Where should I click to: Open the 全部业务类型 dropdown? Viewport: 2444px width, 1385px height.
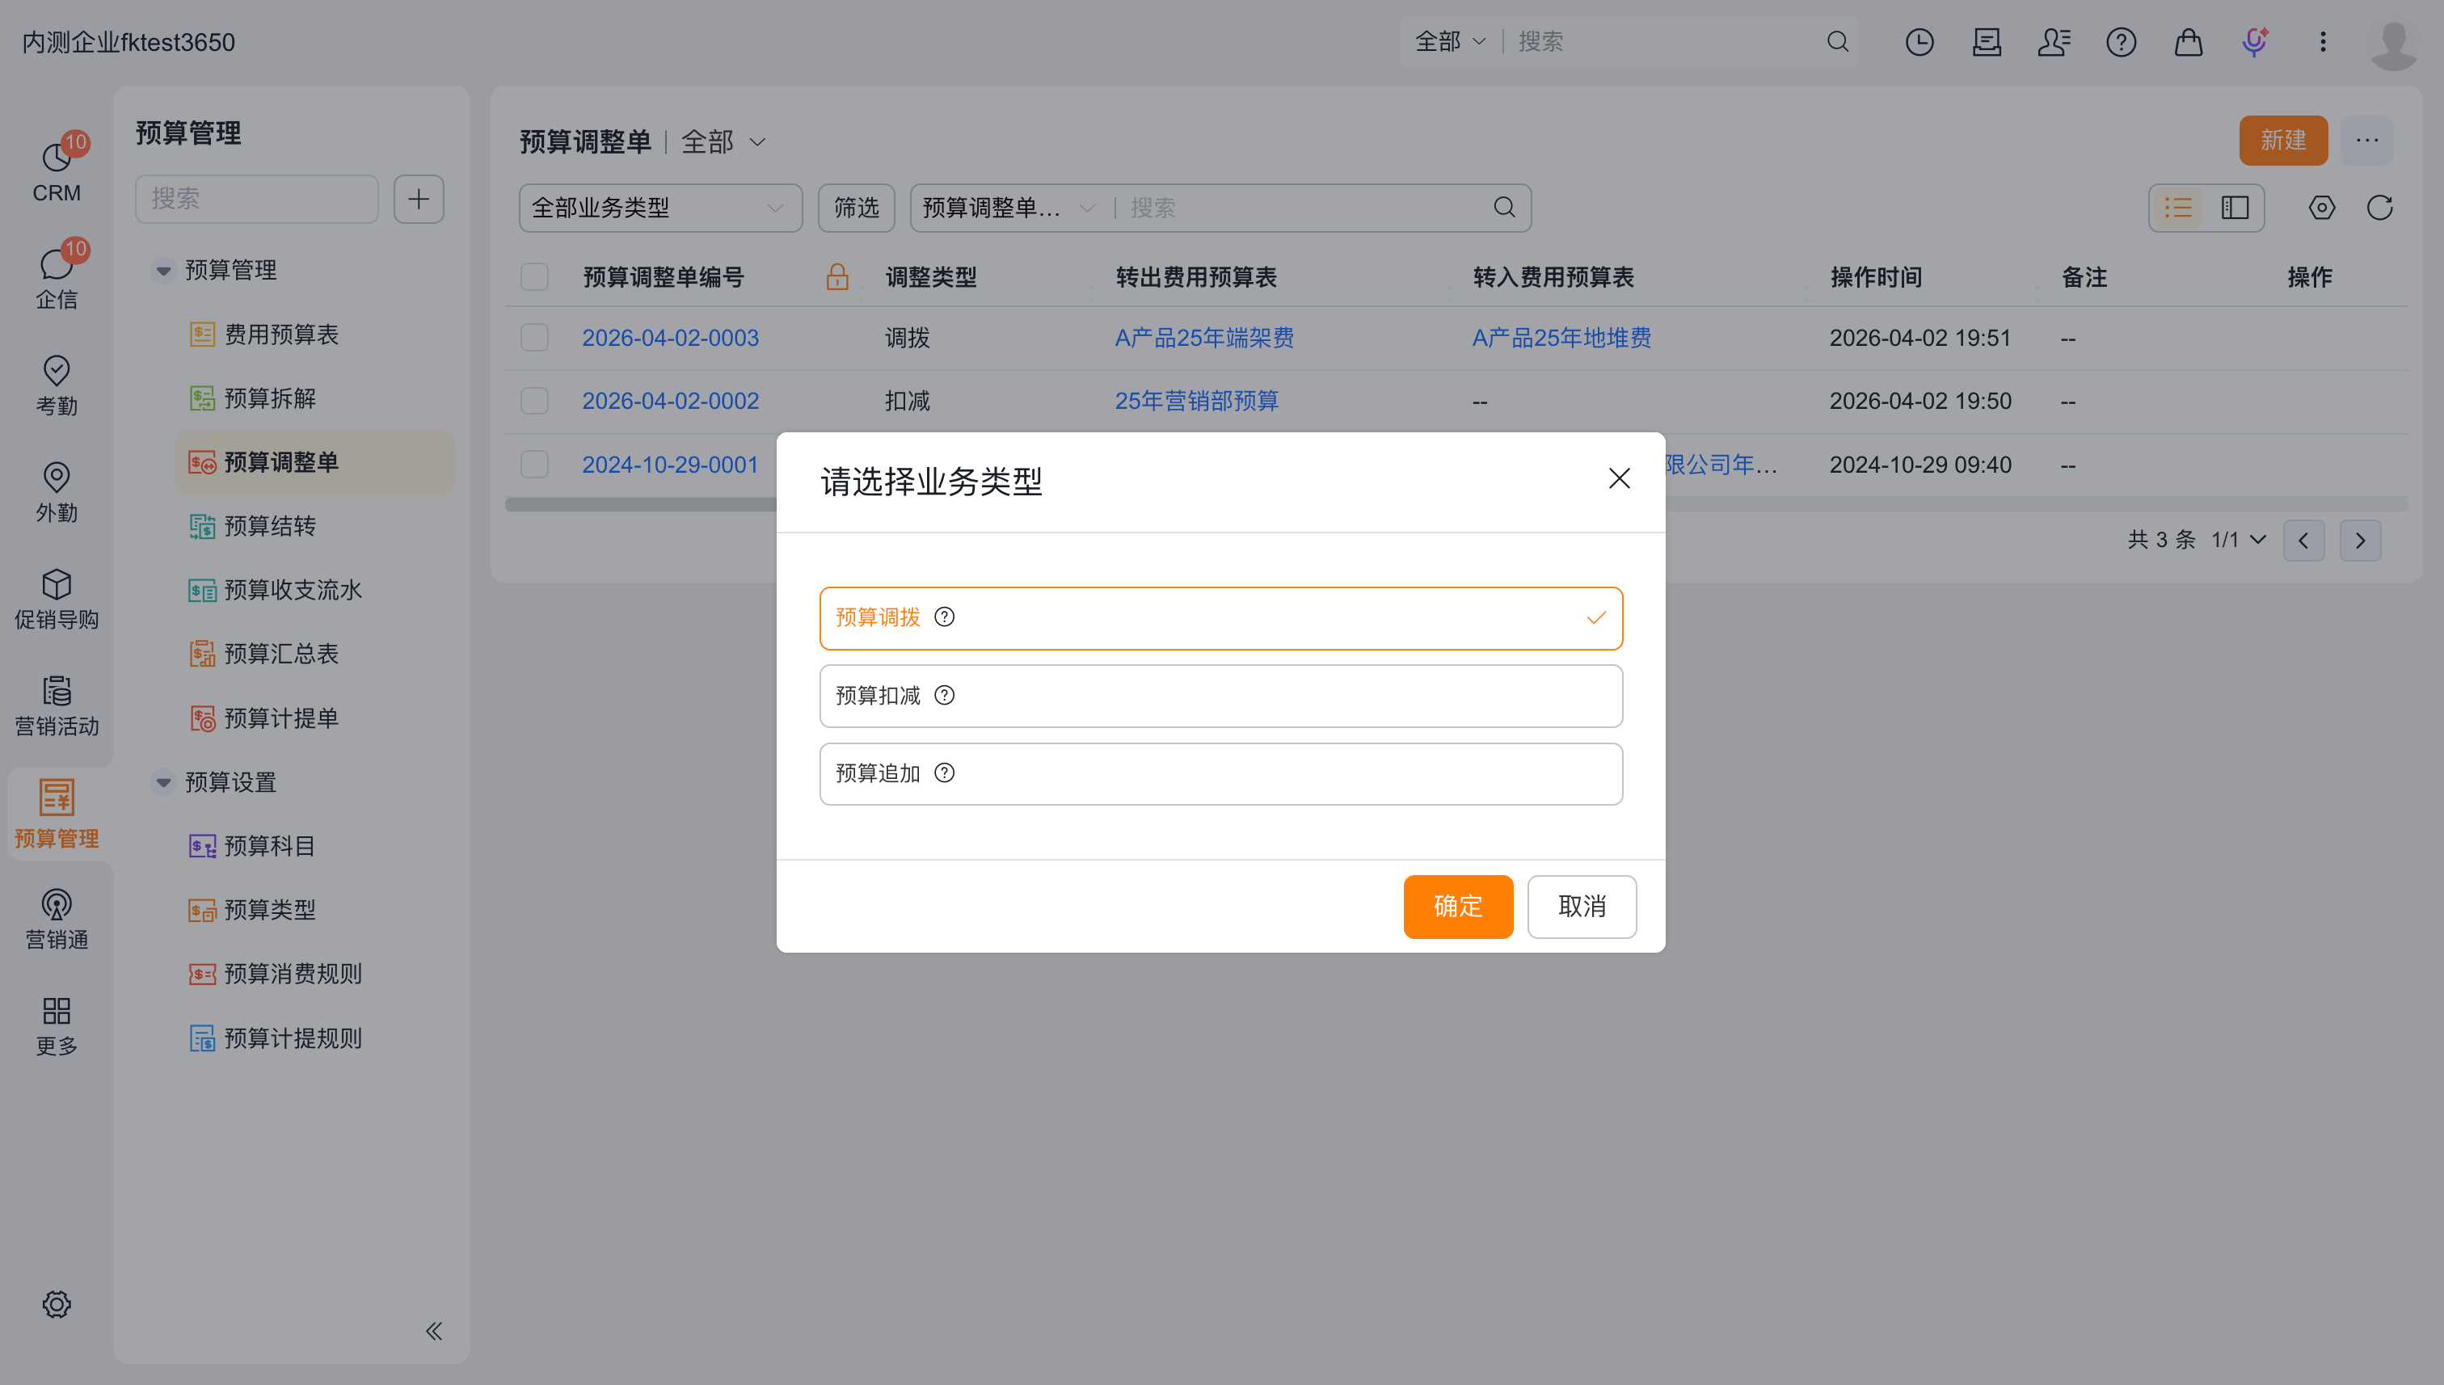[x=659, y=208]
